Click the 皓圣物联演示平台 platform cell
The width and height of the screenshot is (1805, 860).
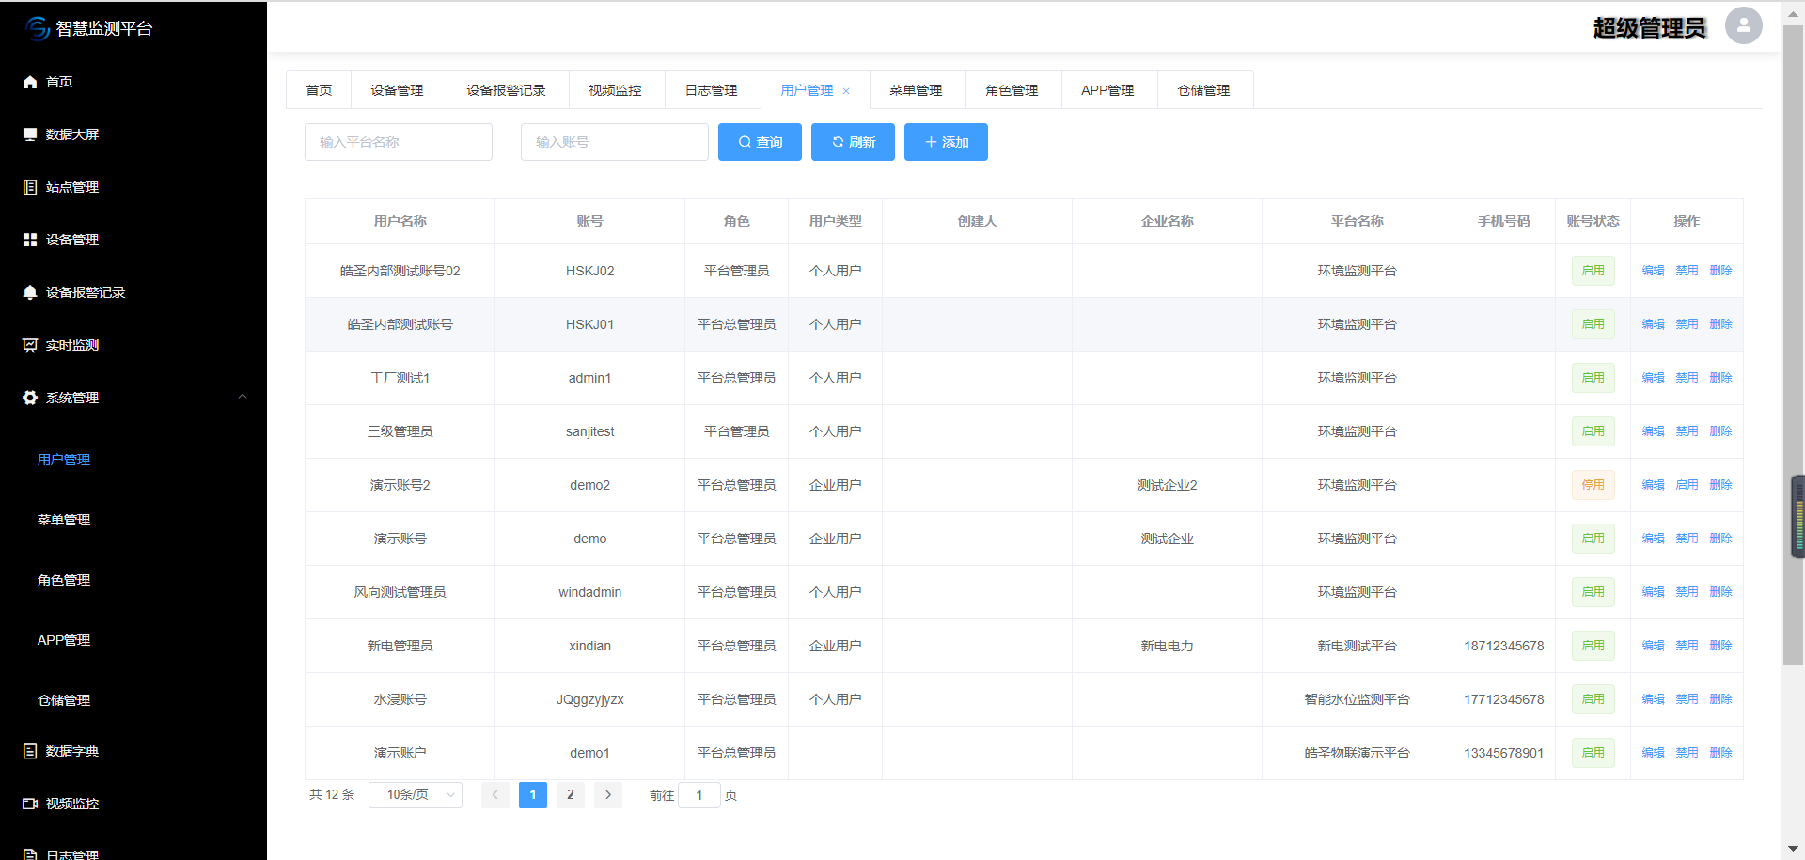pos(1357,753)
